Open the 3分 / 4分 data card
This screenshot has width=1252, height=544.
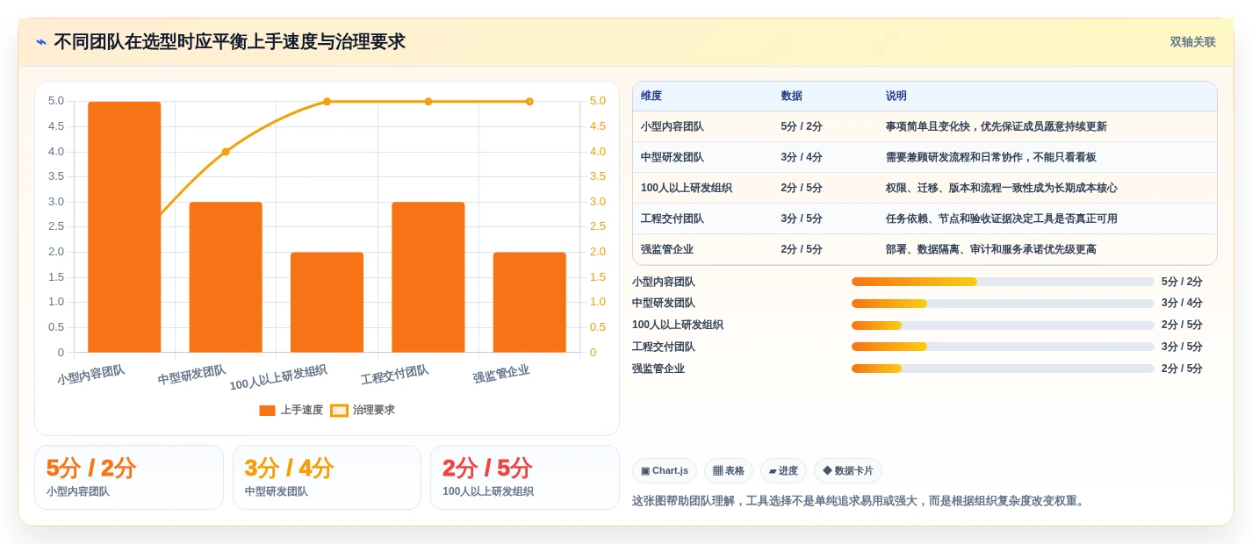(327, 477)
